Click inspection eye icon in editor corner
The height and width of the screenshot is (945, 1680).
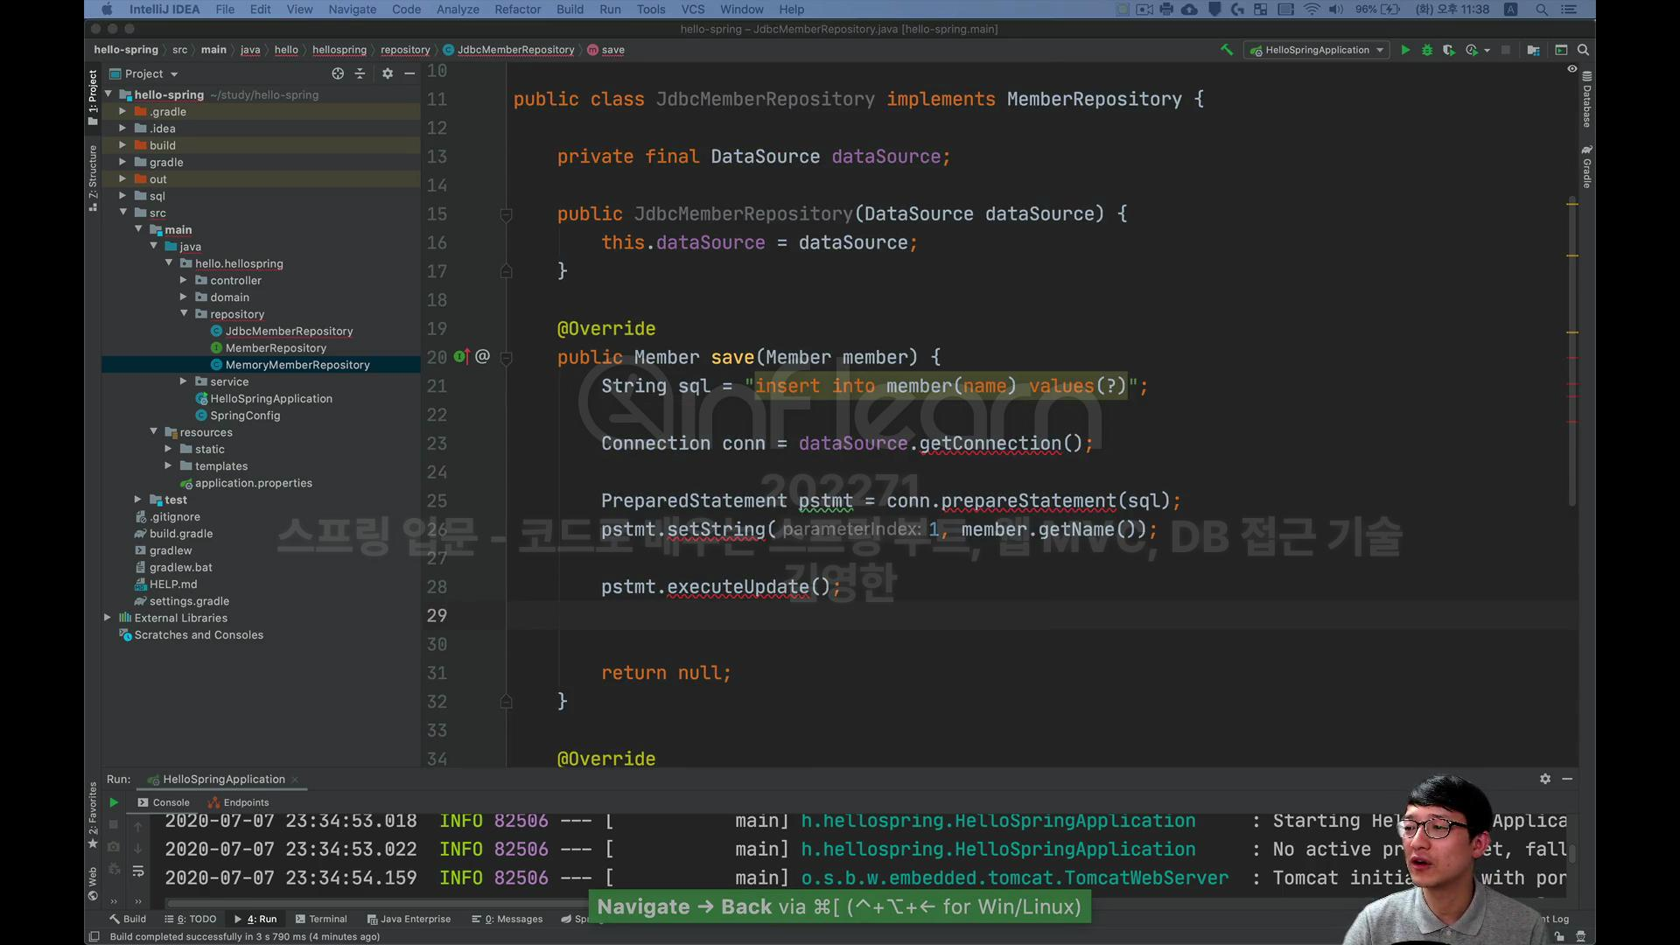1571,68
